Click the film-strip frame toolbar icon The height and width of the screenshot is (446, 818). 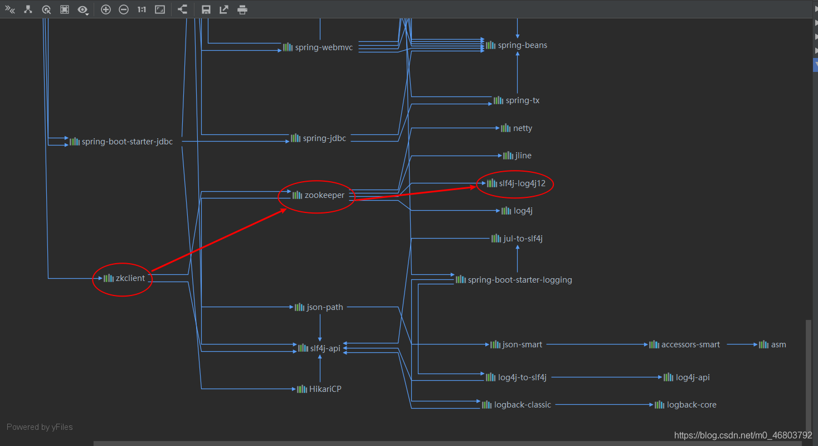click(x=65, y=9)
